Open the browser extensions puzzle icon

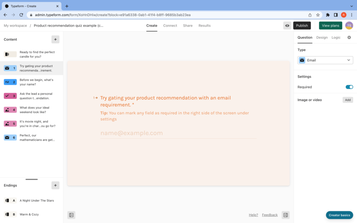click(x=327, y=15)
